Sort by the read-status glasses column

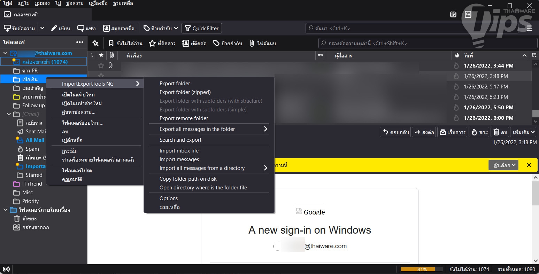coord(320,55)
